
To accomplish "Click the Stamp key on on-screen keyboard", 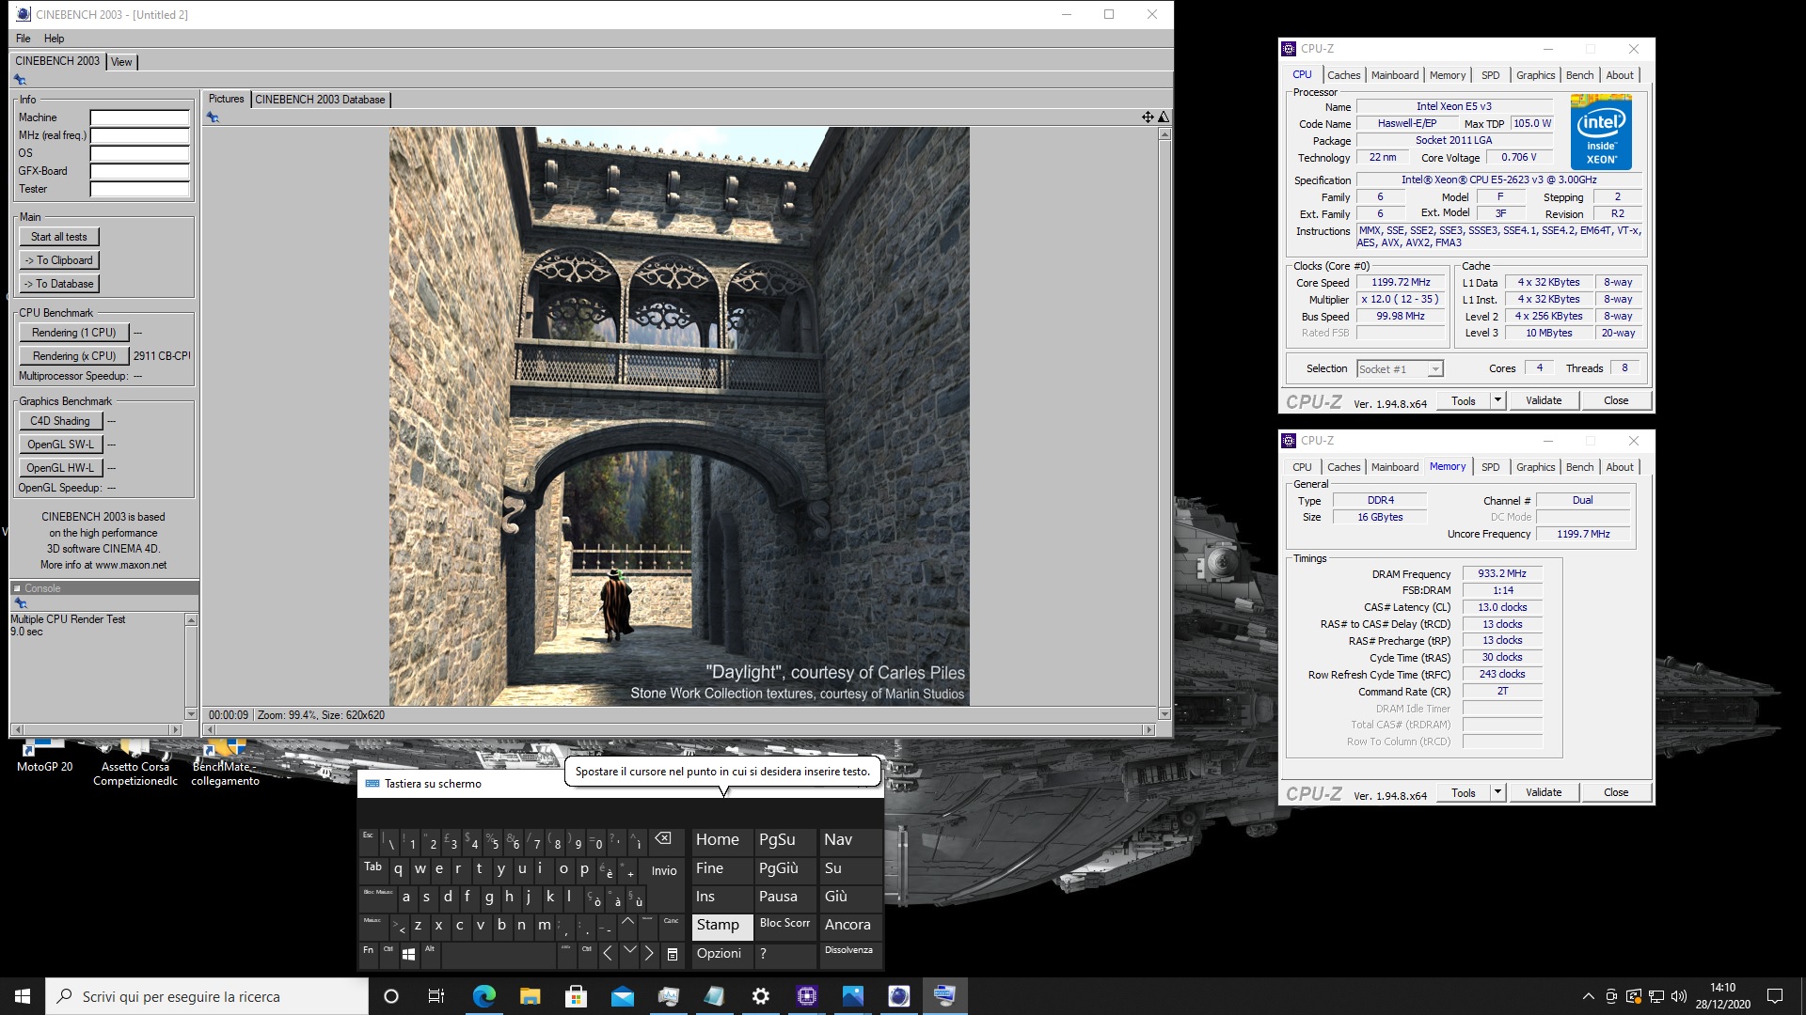I will pyautogui.click(x=722, y=925).
